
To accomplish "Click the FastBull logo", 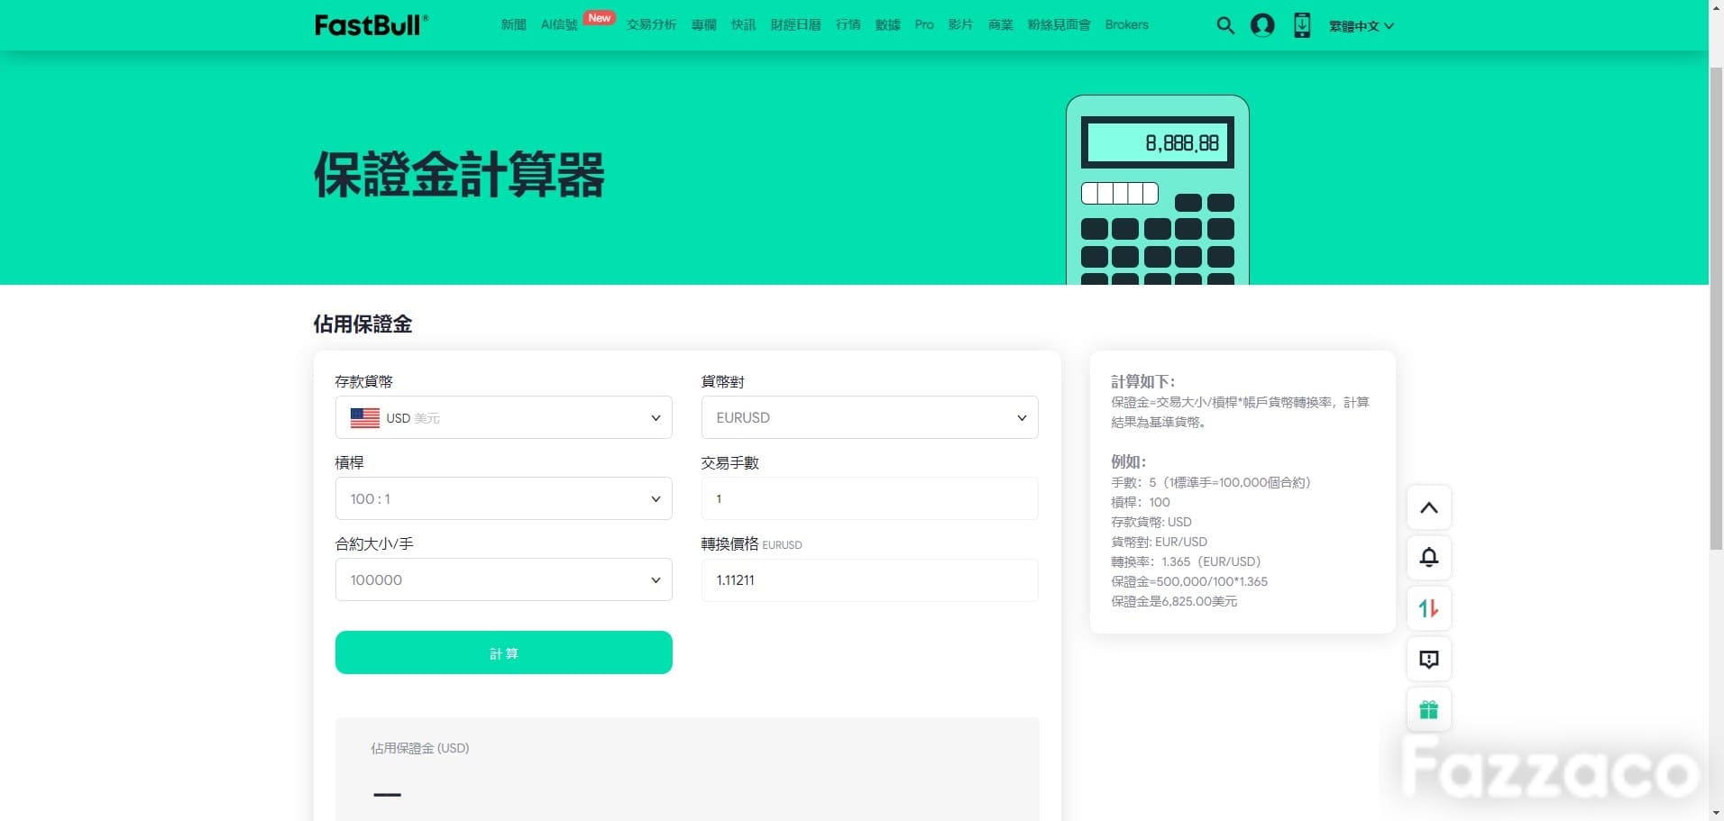I will [x=371, y=25].
